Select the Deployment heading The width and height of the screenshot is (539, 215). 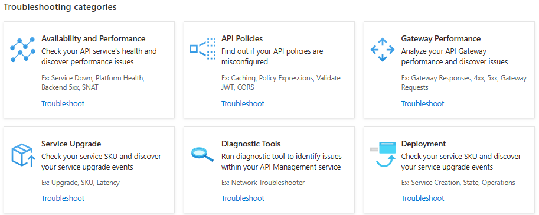click(x=423, y=144)
